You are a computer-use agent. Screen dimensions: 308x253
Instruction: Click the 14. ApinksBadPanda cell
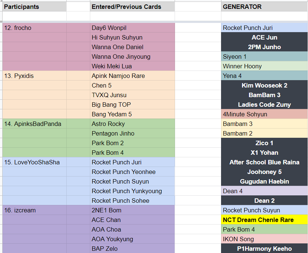(34, 124)
